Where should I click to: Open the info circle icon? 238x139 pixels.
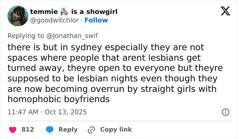225,112
